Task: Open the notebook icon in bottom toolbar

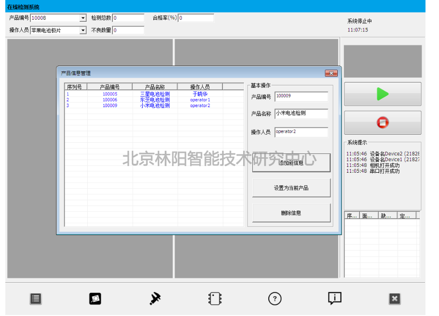Action: tap(215, 299)
